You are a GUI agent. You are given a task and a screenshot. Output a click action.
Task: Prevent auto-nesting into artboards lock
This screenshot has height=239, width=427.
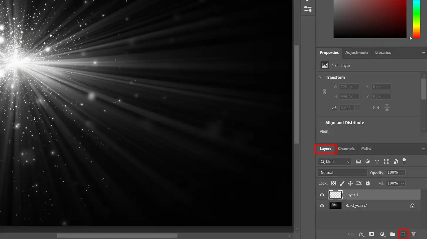point(359,183)
